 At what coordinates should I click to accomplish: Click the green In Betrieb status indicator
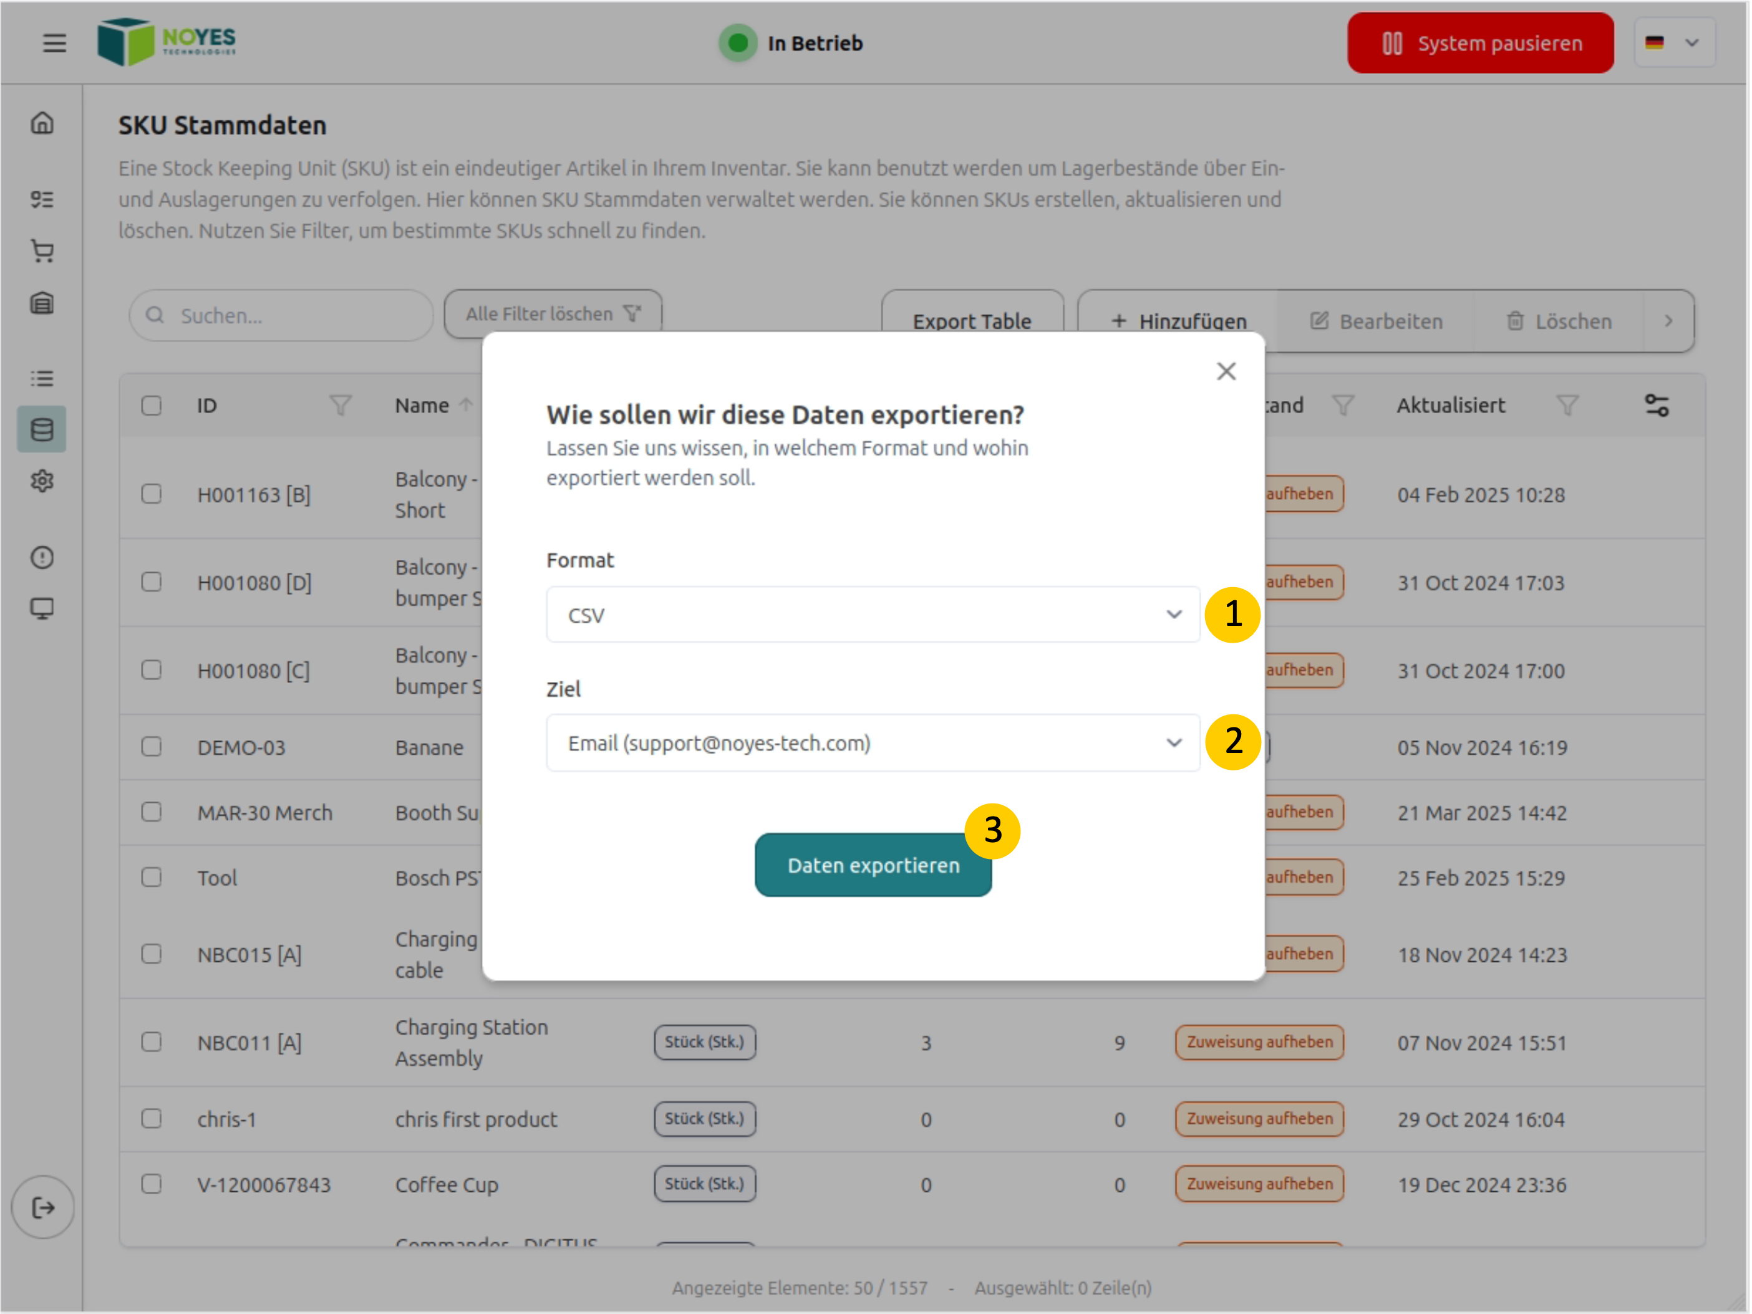tap(738, 43)
